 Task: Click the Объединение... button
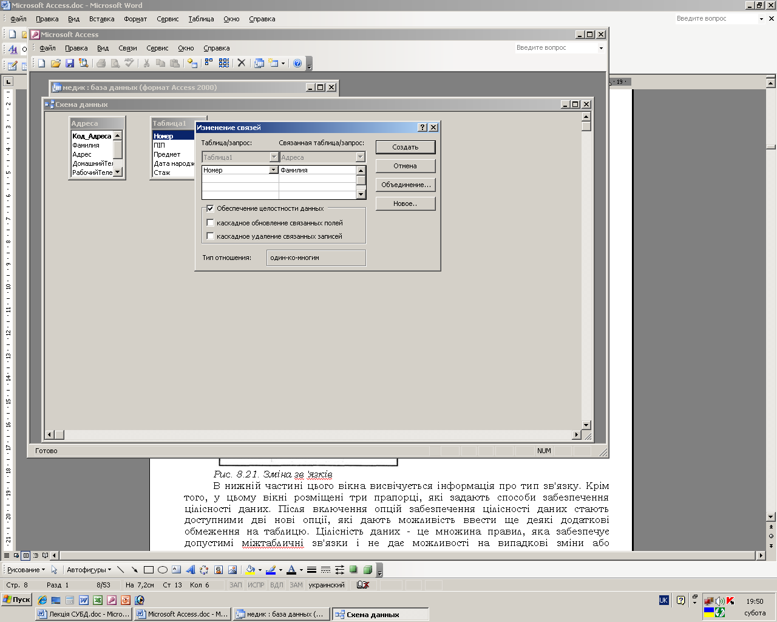click(405, 185)
